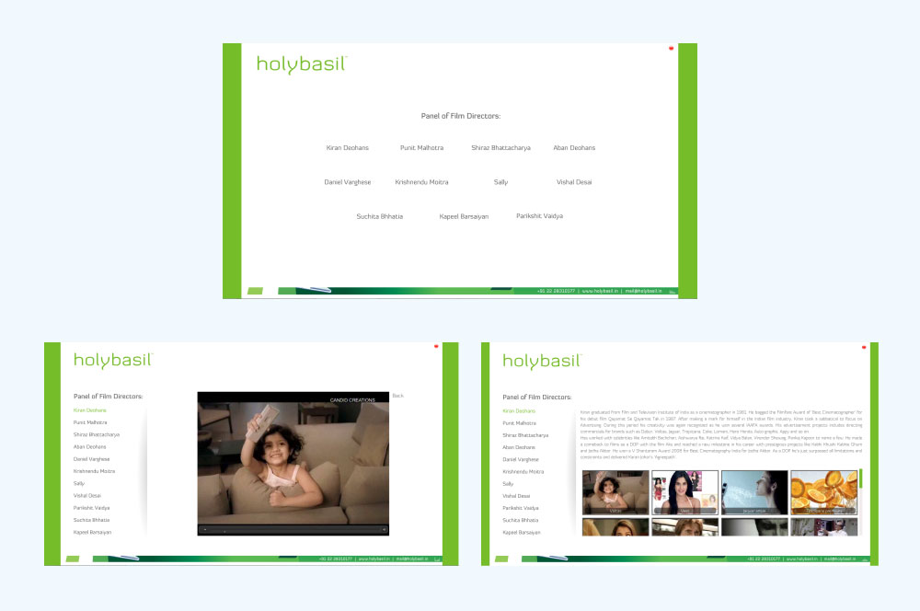Click the holybasil logo in bottom-right screen

tap(542, 361)
